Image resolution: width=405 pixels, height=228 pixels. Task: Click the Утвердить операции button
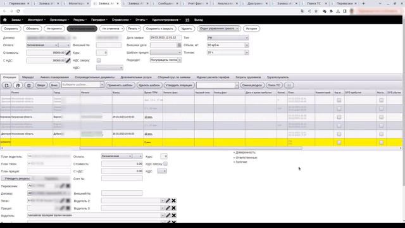[x=178, y=85]
